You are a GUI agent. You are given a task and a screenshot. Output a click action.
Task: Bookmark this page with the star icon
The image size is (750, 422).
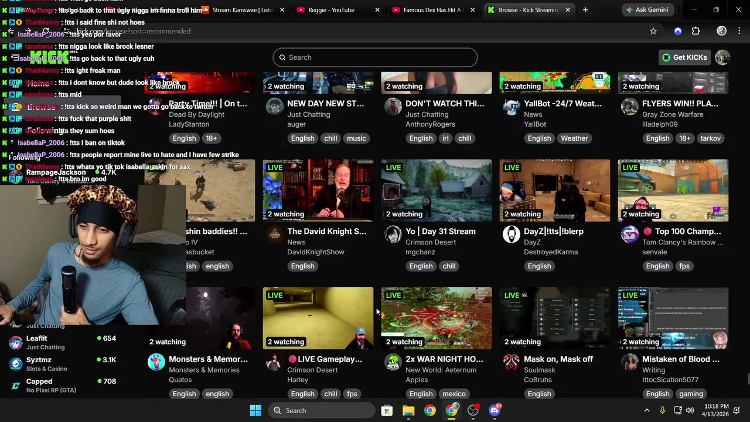(653, 31)
